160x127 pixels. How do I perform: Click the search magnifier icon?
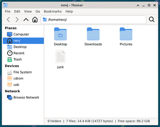coord(152,20)
